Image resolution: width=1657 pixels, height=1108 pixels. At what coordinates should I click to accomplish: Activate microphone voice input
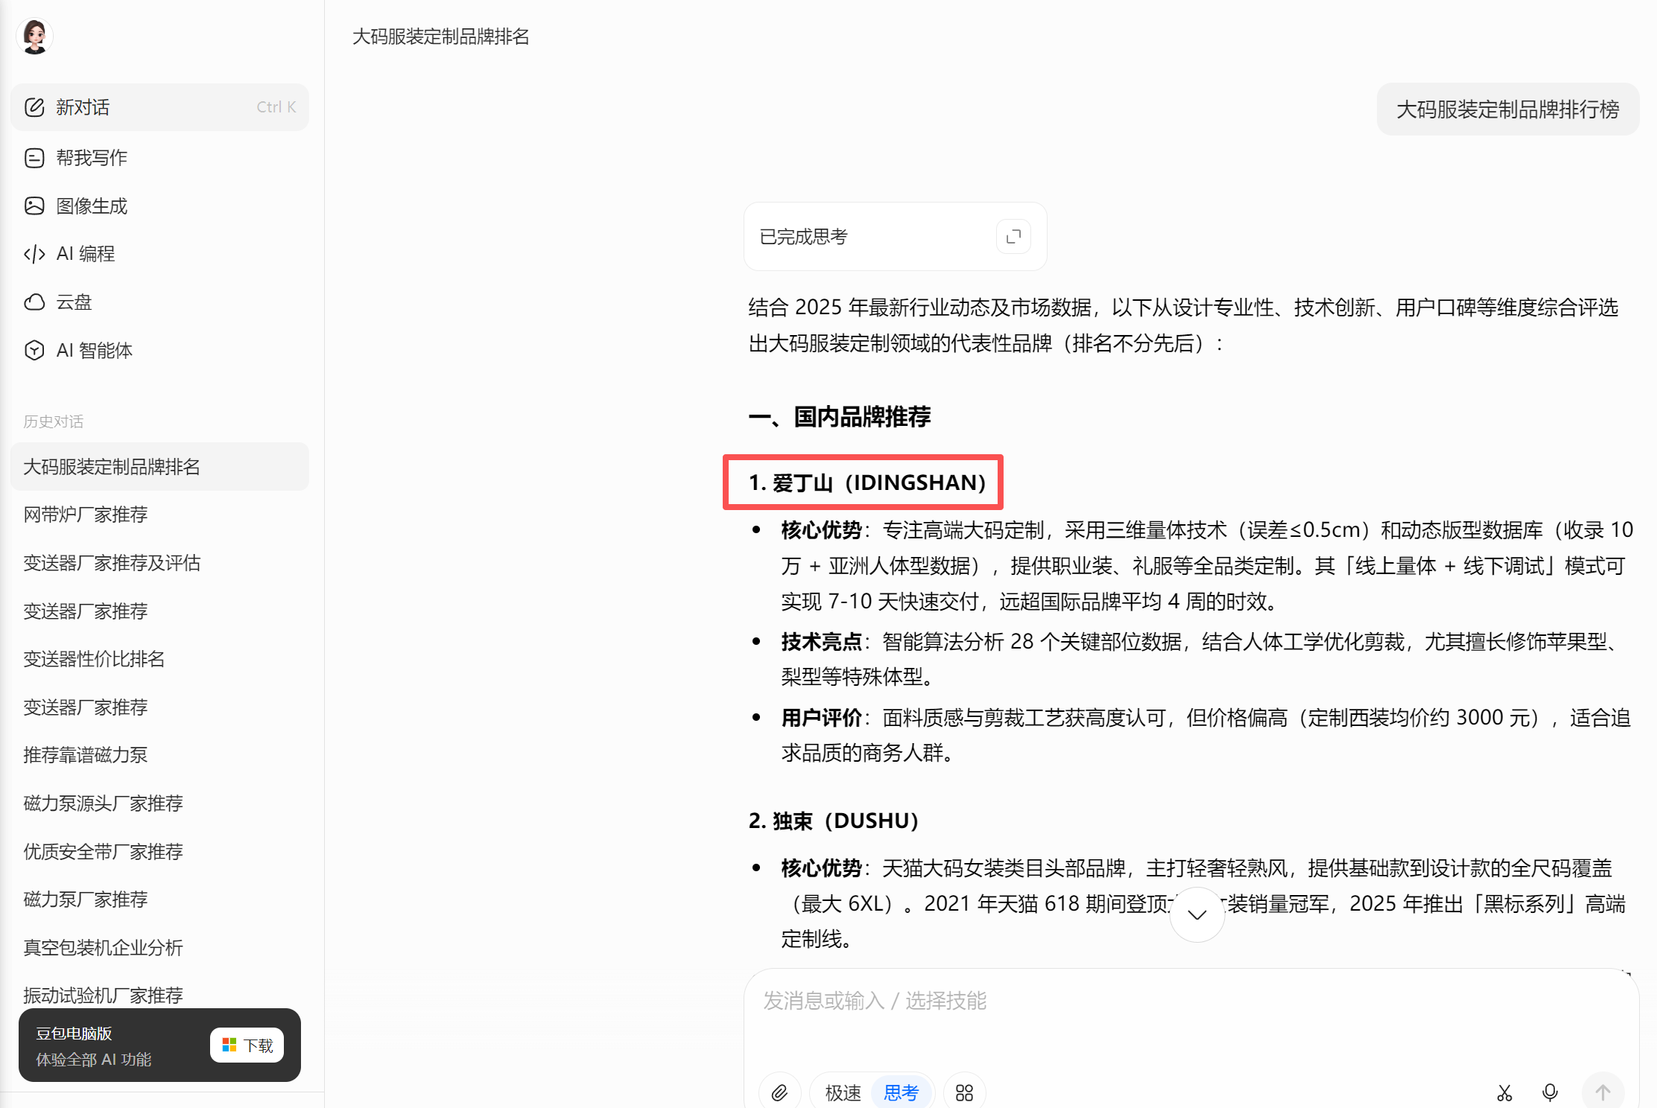coord(1550,1092)
